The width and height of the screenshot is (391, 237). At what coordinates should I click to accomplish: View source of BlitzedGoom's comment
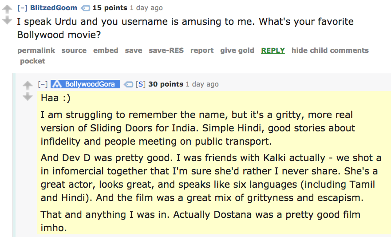pos(74,51)
